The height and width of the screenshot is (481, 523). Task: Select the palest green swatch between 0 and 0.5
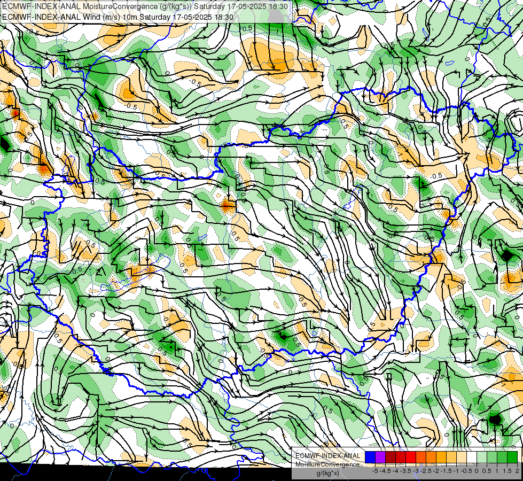click(482, 457)
